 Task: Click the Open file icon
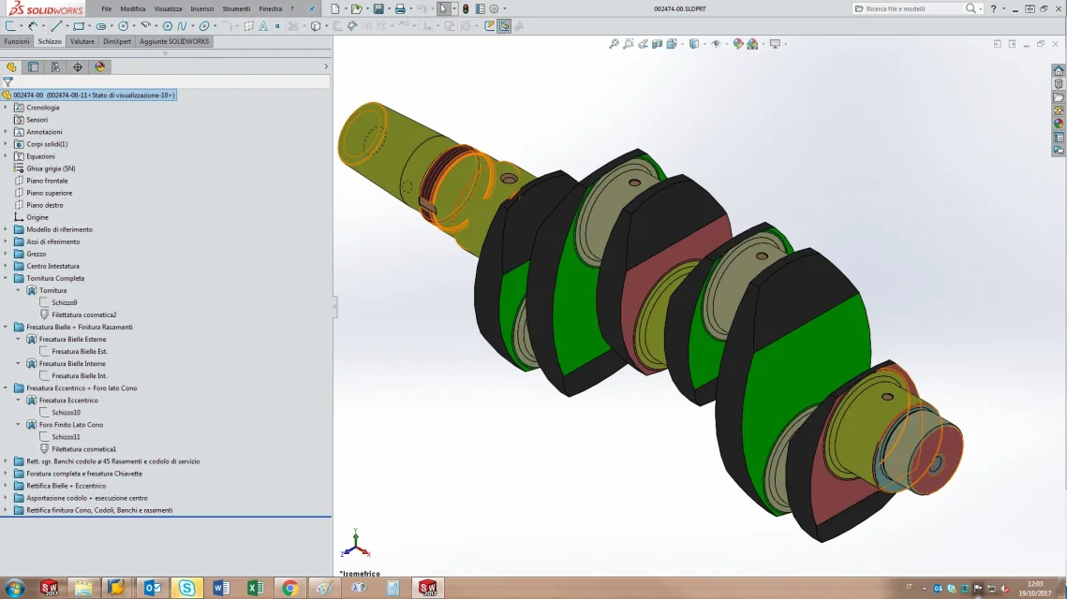pos(356,8)
